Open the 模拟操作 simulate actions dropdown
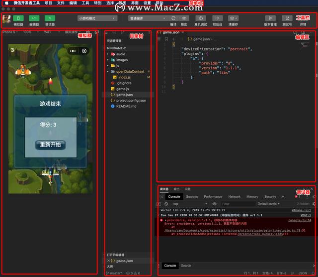The height and width of the screenshot is (277, 318). [x=73, y=32]
